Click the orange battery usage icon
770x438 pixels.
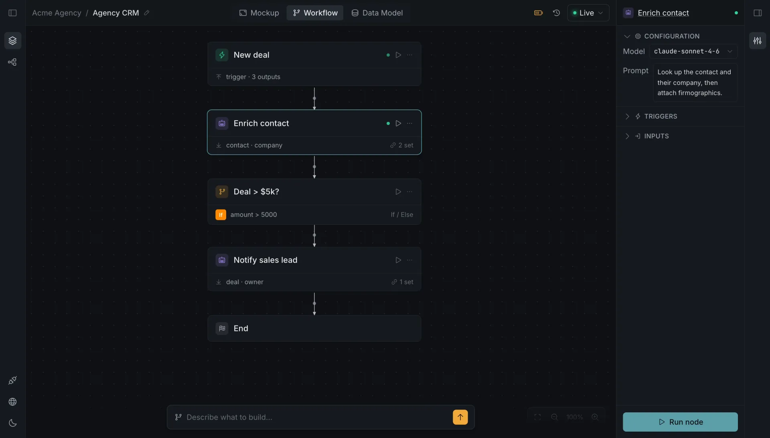click(538, 13)
